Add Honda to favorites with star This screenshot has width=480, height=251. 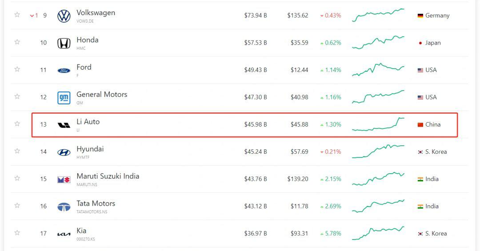[x=17, y=42]
